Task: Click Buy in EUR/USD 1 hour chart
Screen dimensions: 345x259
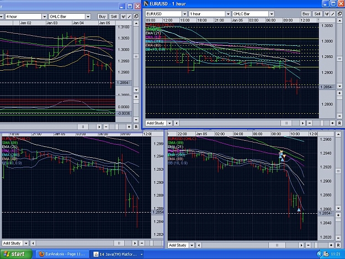Action: click(306, 14)
